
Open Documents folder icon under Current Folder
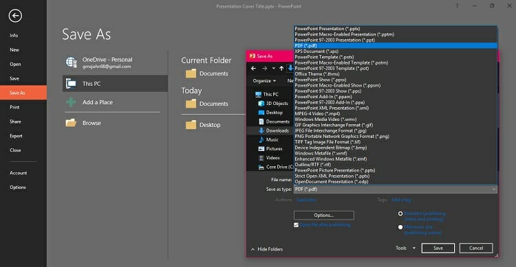[191, 73]
